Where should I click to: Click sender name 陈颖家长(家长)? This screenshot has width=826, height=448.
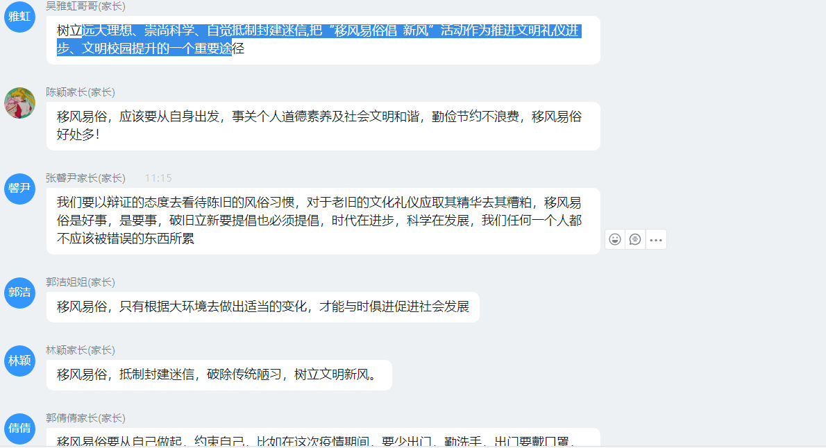pyautogui.click(x=80, y=92)
